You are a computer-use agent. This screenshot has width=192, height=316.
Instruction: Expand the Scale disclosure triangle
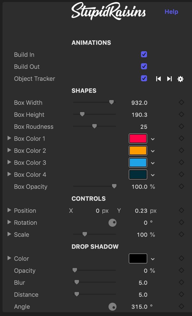point(9,234)
